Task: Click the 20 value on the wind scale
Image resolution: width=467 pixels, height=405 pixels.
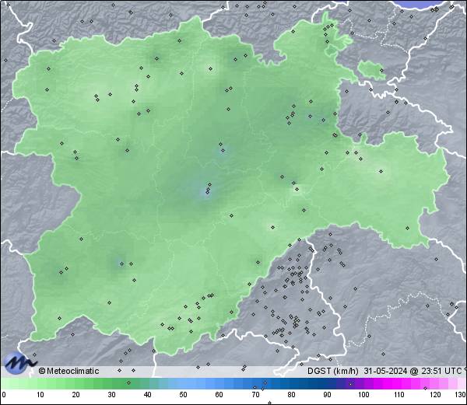Action: click(76, 395)
